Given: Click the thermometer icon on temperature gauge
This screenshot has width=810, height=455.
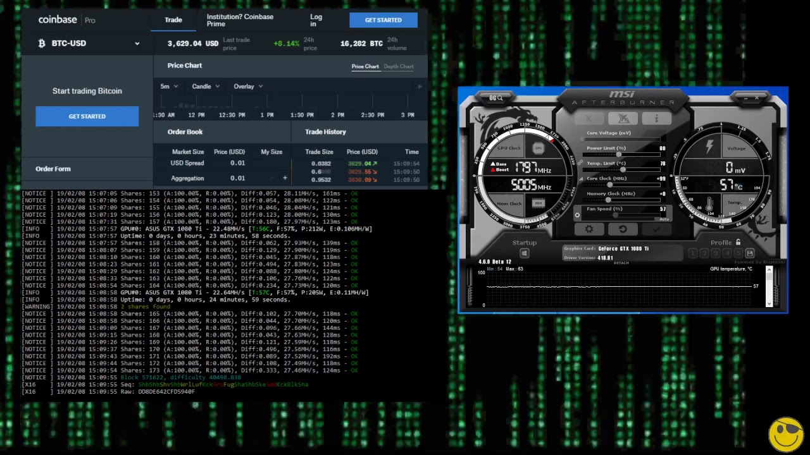Looking at the screenshot, I should pyautogui.click(x=709, y=205).
